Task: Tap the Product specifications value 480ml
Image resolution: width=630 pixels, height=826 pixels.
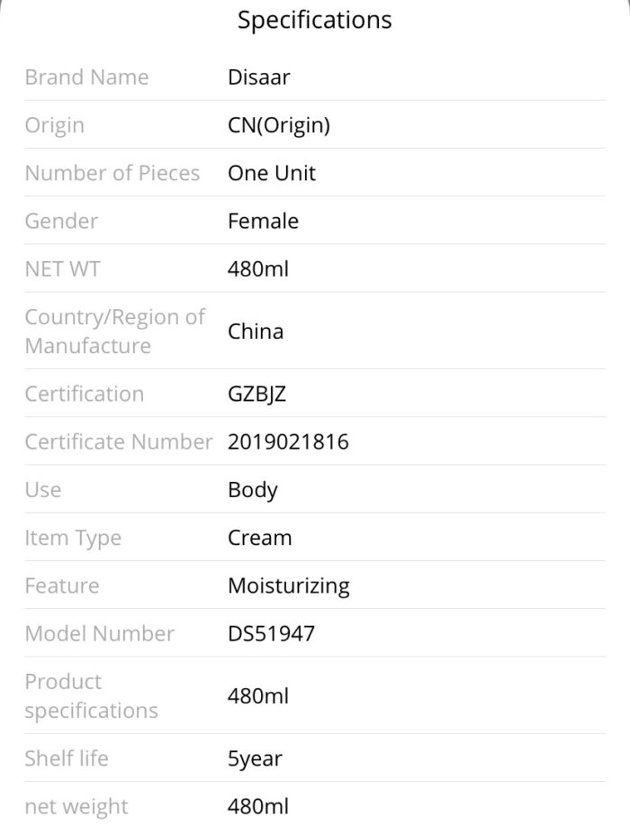Action: (x=258, y=696)
